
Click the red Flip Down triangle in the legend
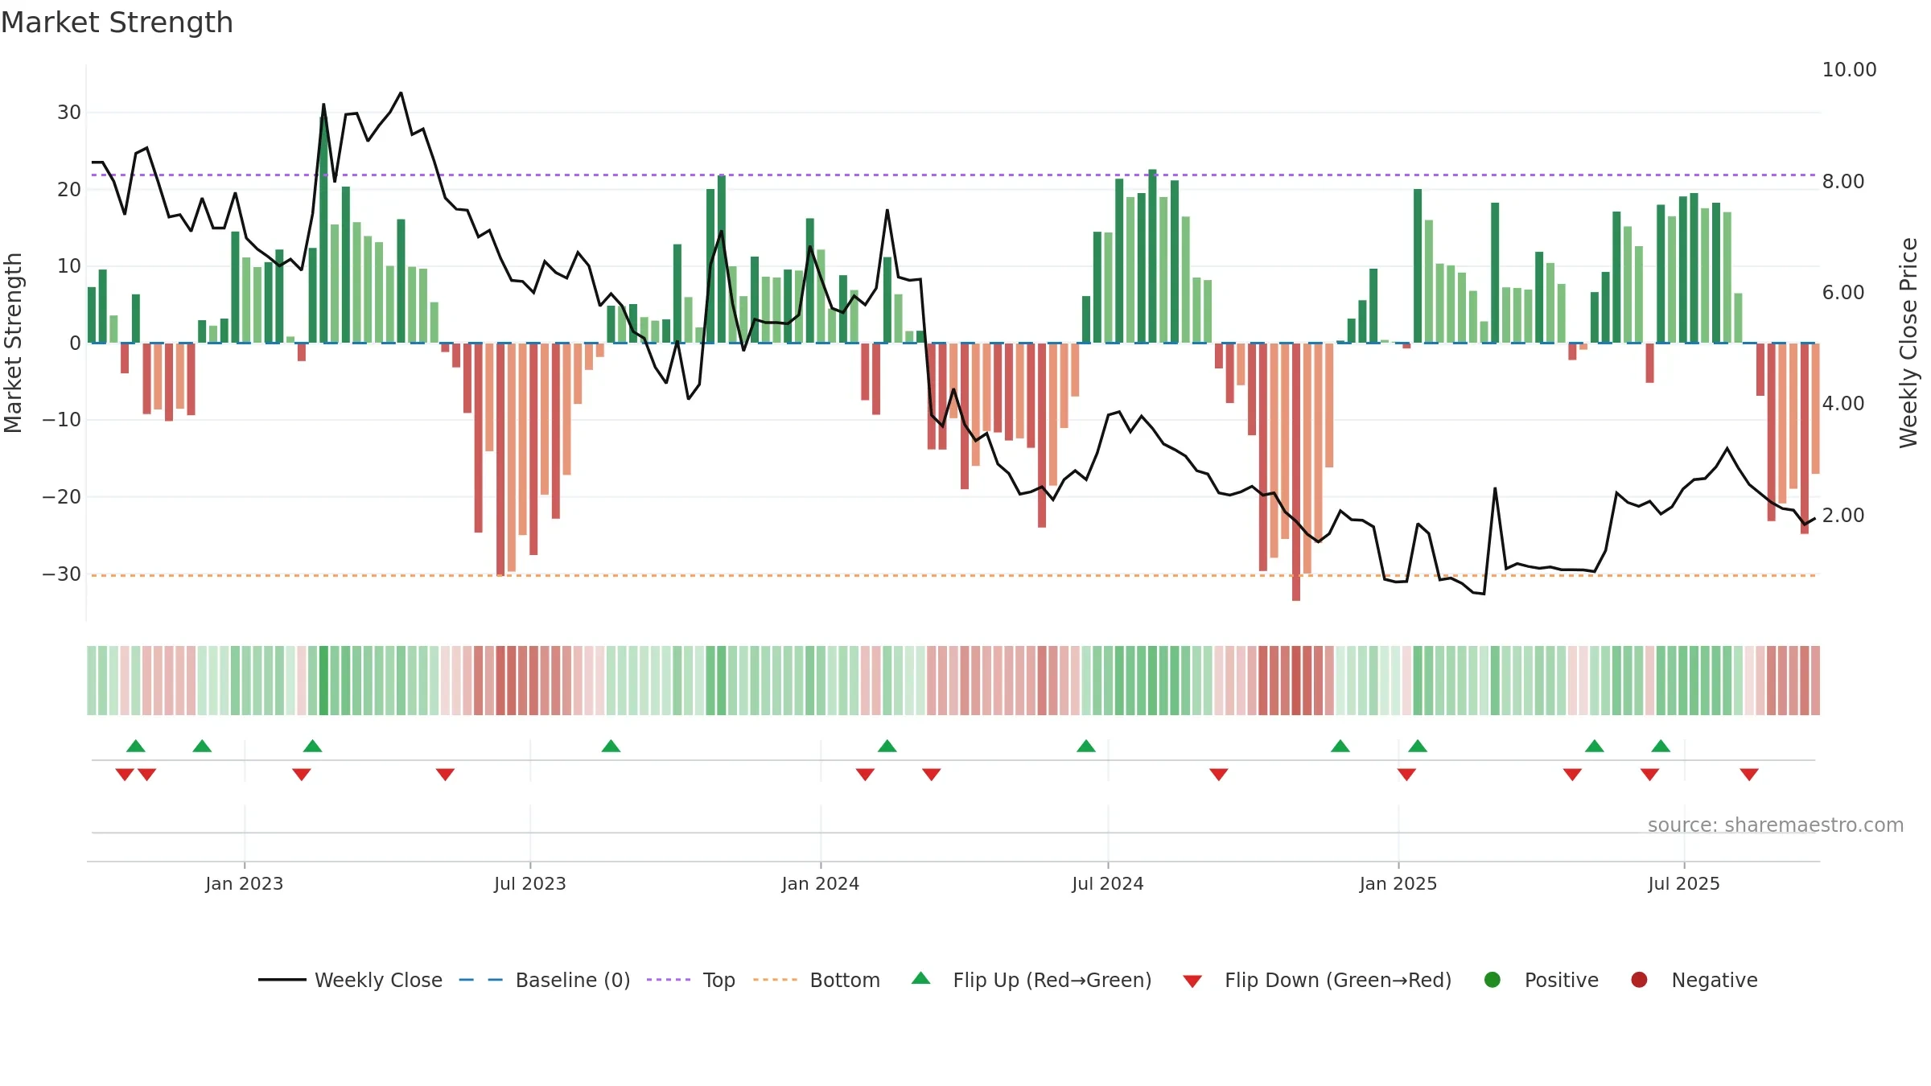tap(1192, 981)
